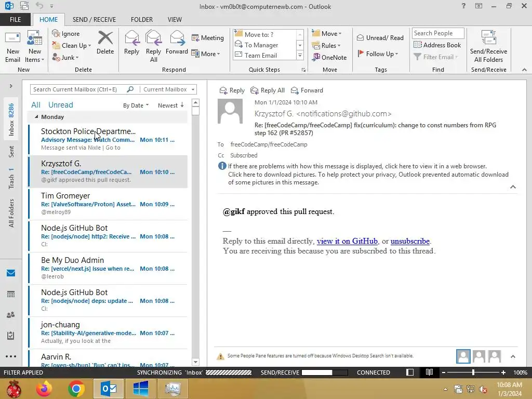The height and width of the screenshot is (399, 532).
Task: Open more navigation options
Action: point(11,356)
